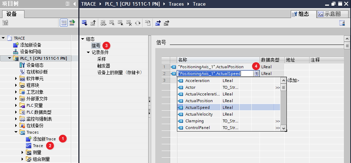
Task: Click the transfer measurement to project icon
Action: [148, 23]
